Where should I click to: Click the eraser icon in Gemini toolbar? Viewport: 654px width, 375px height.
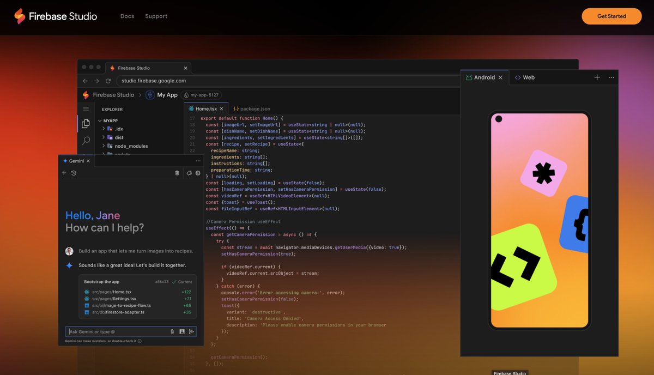coord(189,173)
